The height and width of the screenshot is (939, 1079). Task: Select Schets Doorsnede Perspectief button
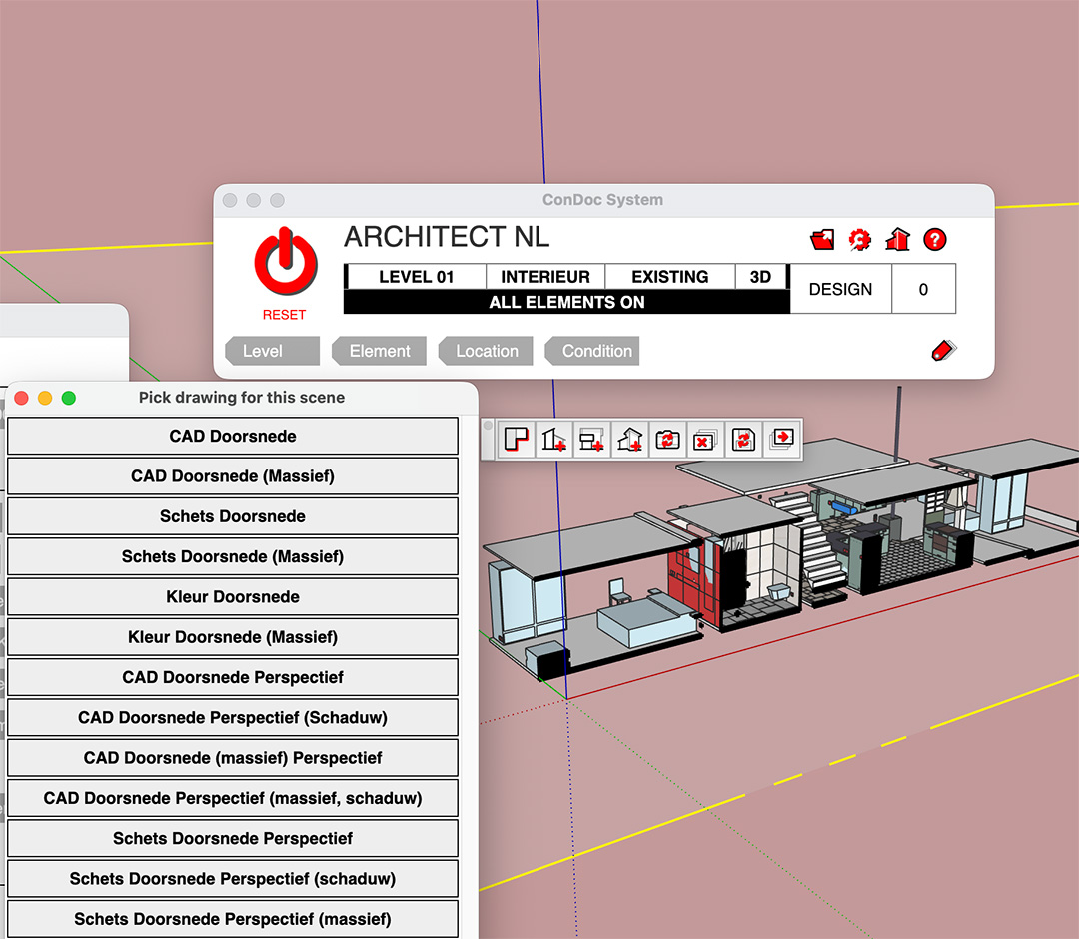click(x=233, y=838)
